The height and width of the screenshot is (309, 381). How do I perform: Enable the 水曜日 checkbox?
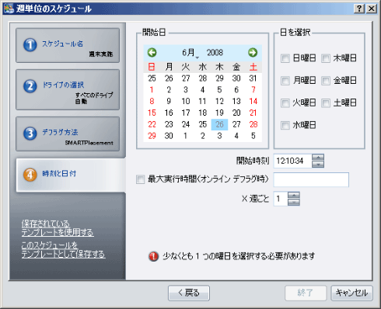point(285,126)
